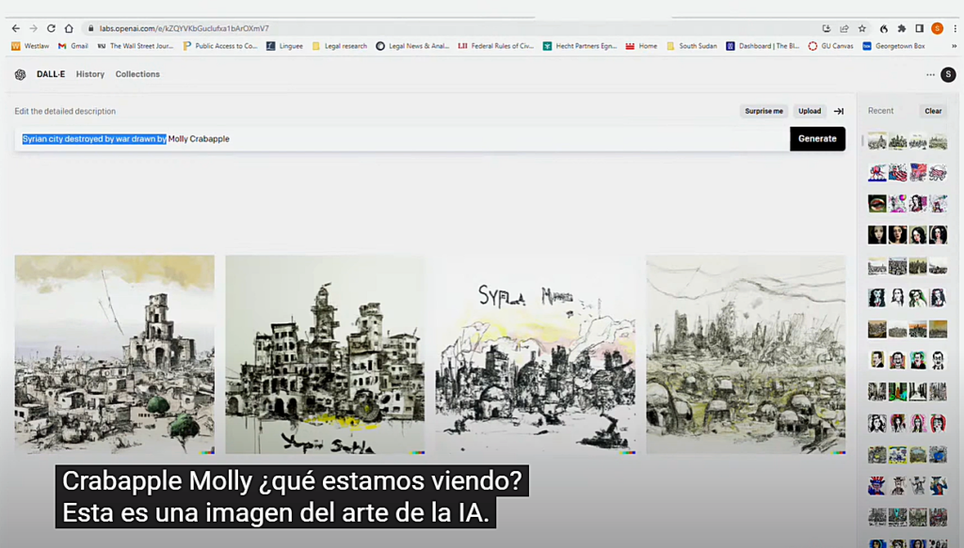Screen dimensions: 964x548
Task: Click the Surprise me button
Action: (x=764, y=111)
